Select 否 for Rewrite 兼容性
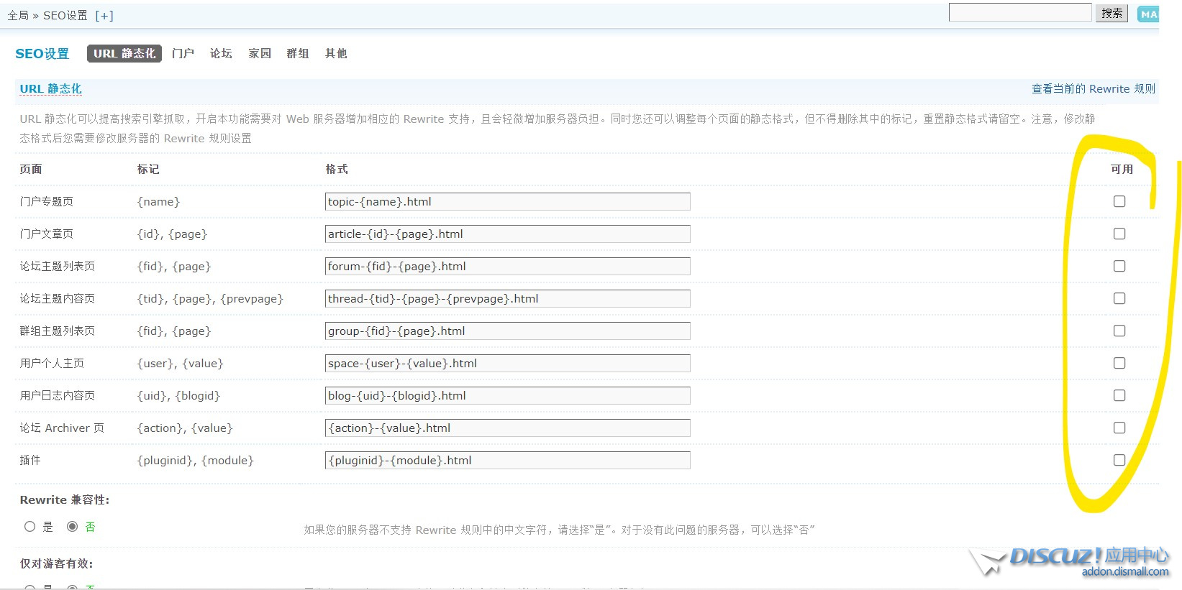 pos(72,527)
